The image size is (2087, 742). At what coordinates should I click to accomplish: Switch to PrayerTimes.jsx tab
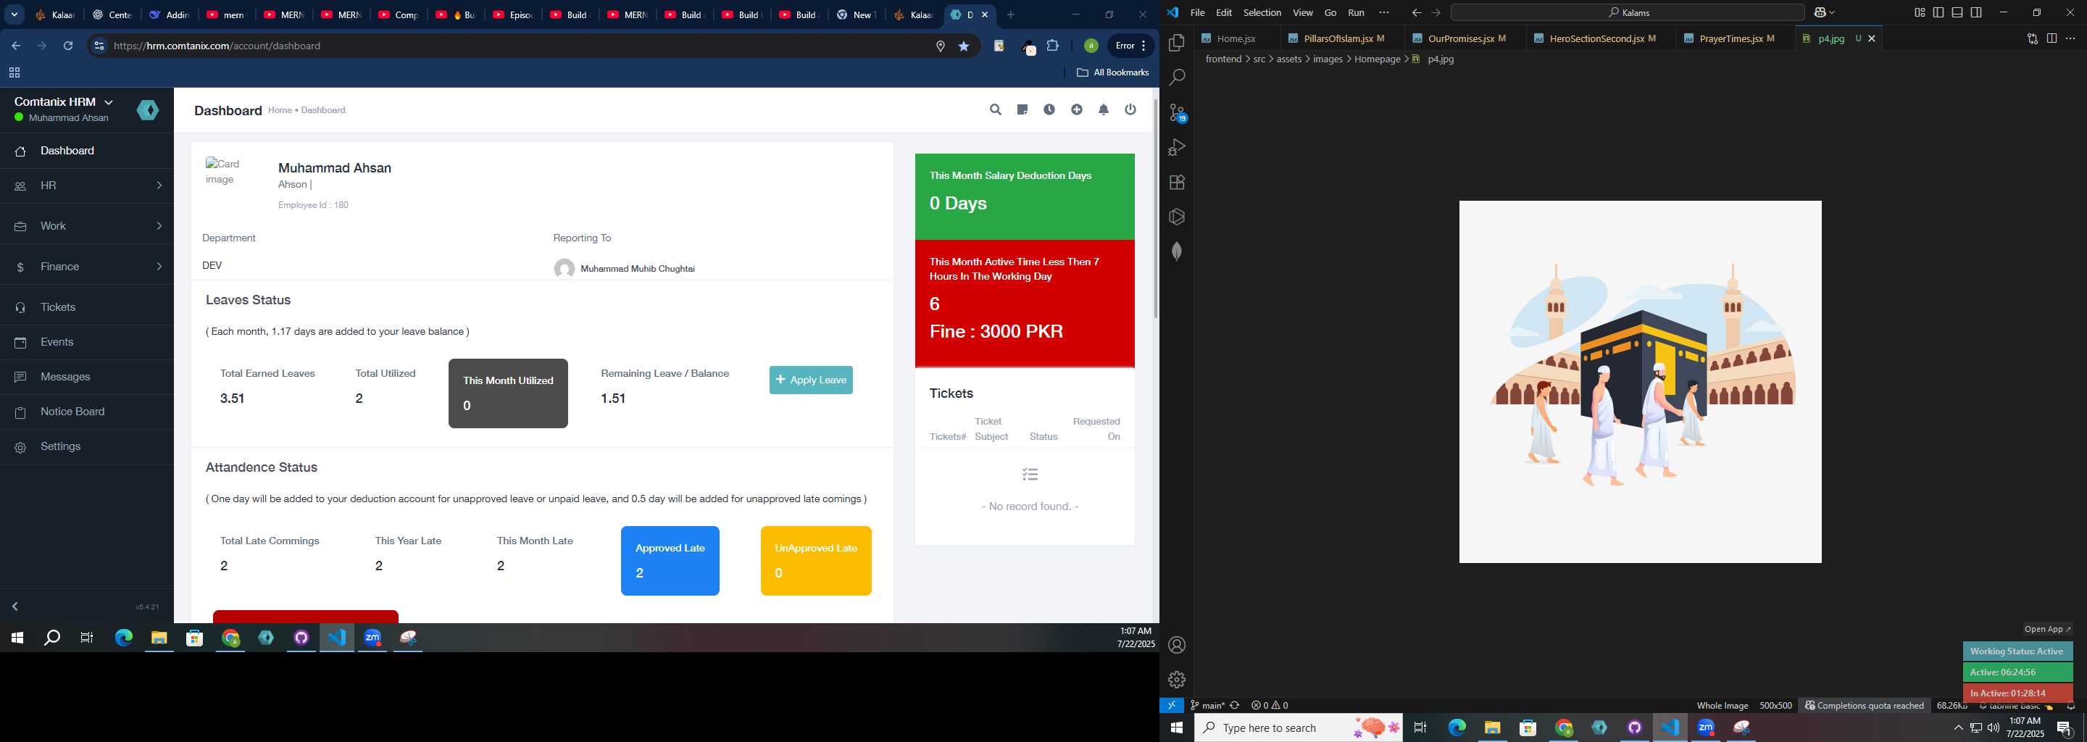(x=1734, y=39)
